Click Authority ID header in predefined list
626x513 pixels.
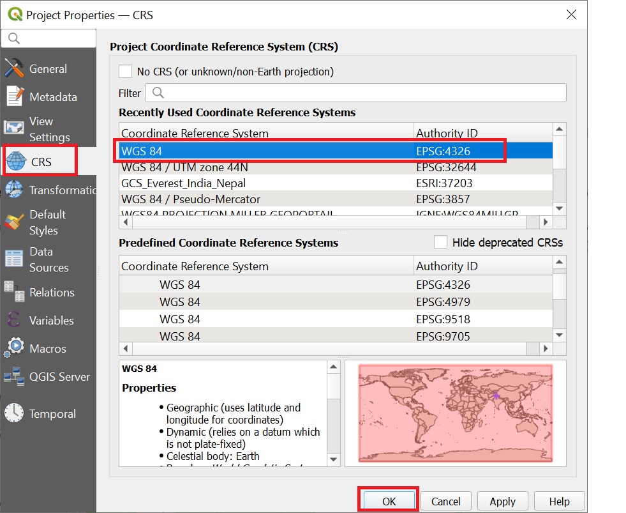(x=483, y=266)
